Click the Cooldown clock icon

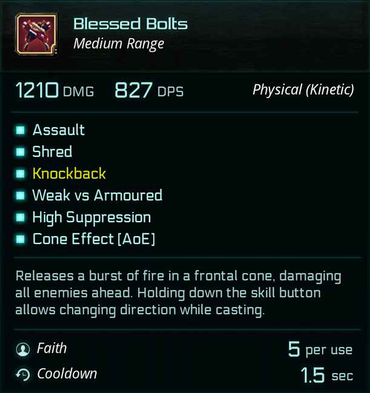[x=23, y=375]
